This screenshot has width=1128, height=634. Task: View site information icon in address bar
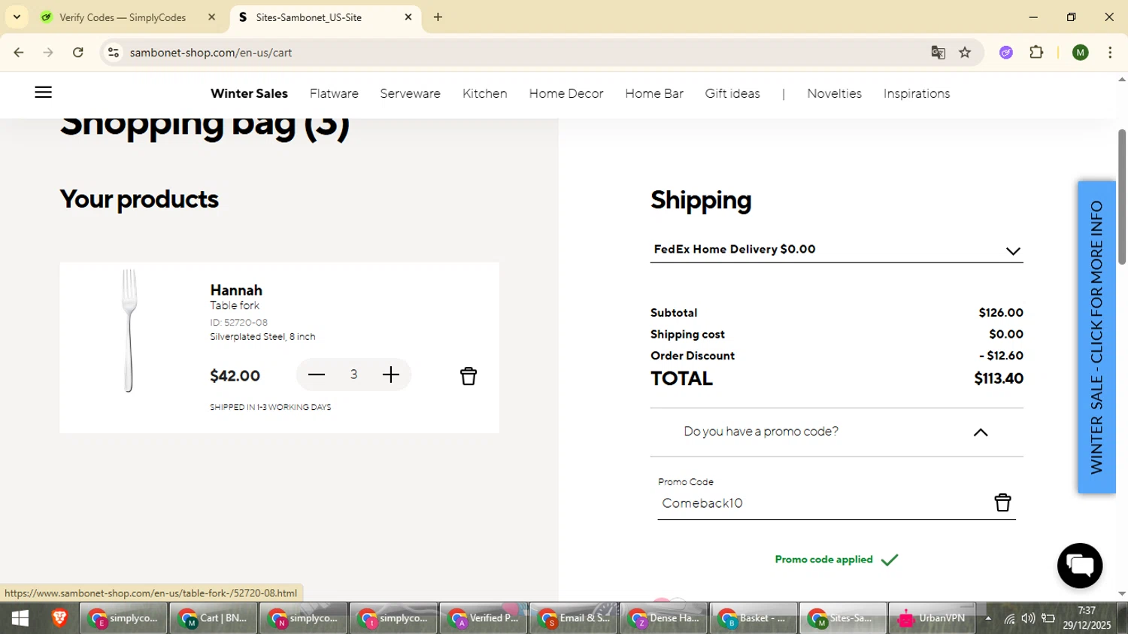point(114,53)
